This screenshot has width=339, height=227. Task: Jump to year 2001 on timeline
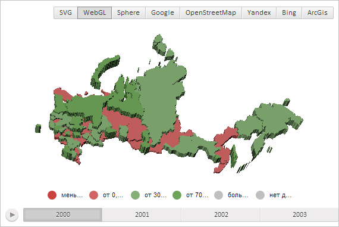tap(142, 214)
